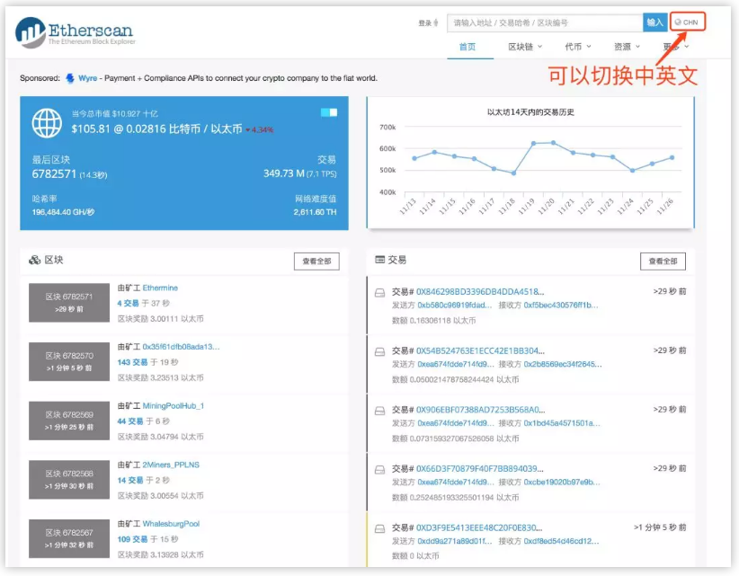Click the 区块 6782571 gray box
Viewport: 739px width, 576px height.
tap(69, 302)
